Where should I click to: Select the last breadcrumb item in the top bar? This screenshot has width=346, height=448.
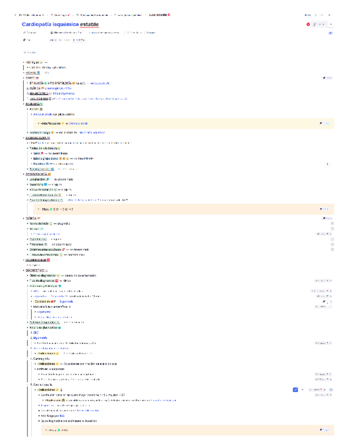[158, 15]
